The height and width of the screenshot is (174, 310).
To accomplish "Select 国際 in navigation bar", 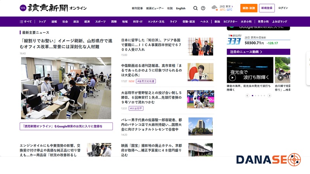I will tap(114, 22).
